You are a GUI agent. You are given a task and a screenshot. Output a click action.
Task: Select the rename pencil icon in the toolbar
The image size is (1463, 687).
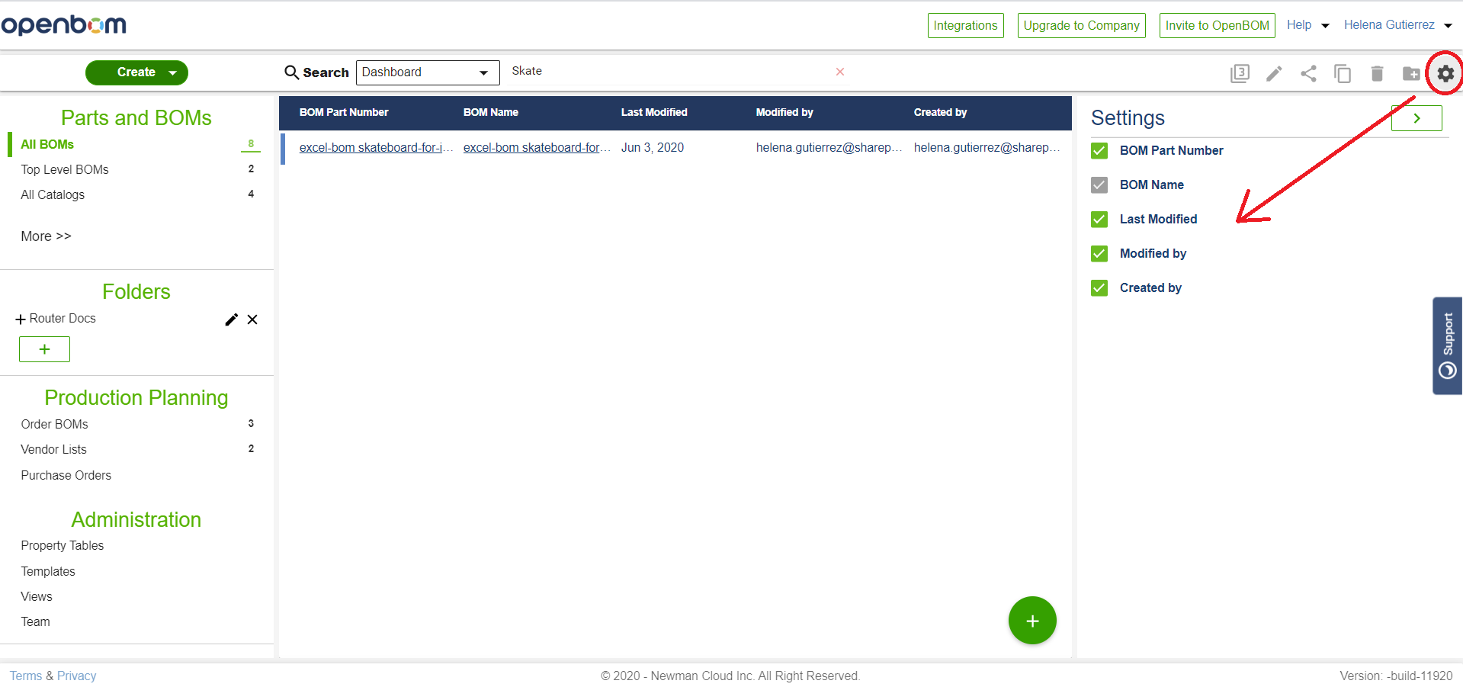(1273, 73)
